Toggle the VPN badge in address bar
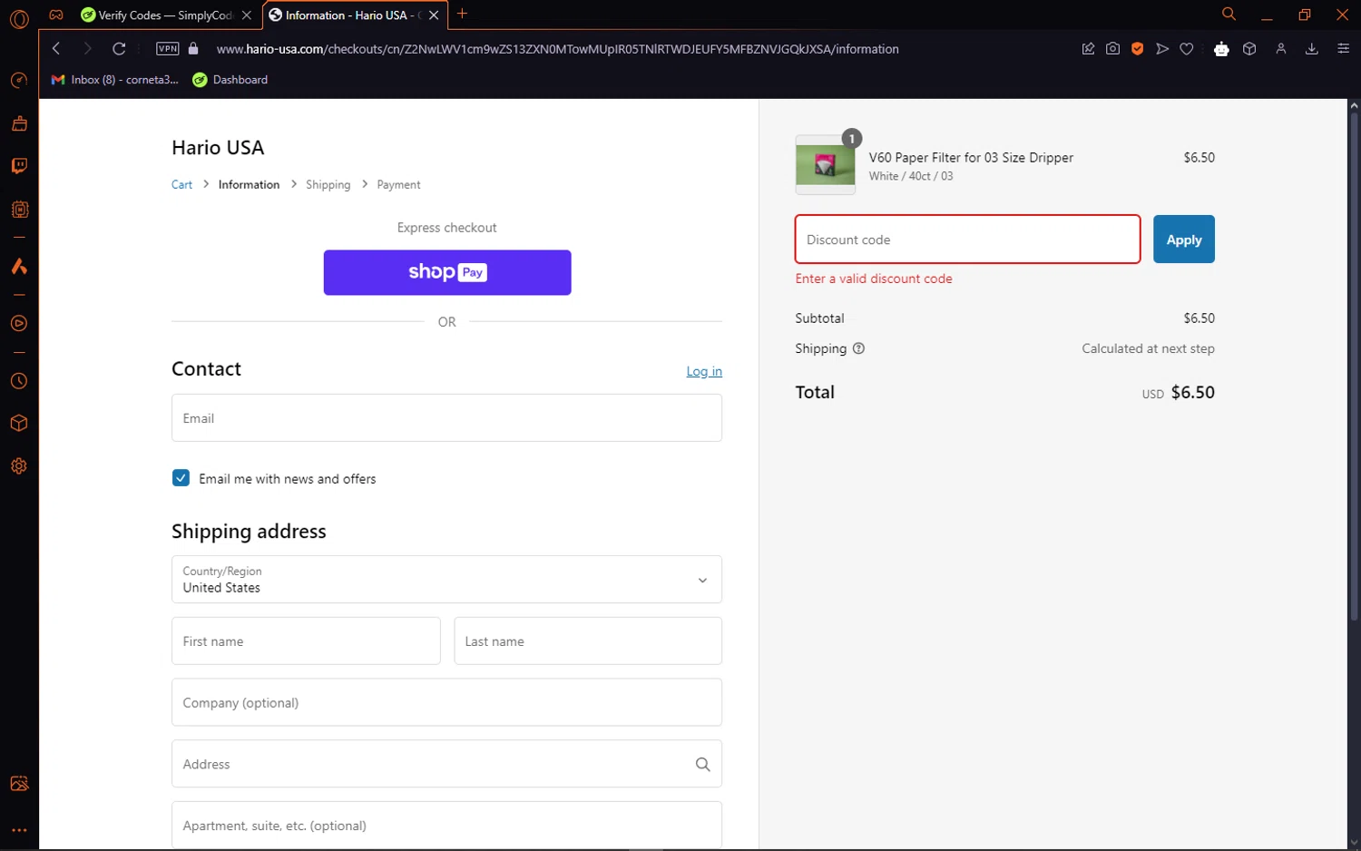This screenshot has height=851, width=1361. (x=168, y=49)
